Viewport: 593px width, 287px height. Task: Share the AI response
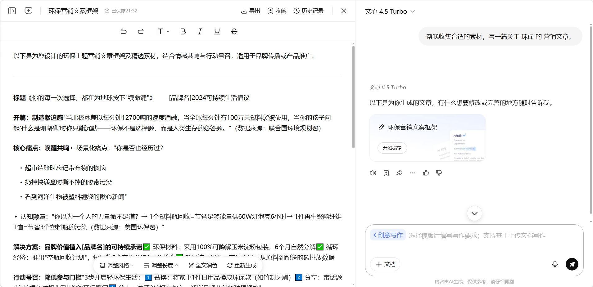click(399, 173)
